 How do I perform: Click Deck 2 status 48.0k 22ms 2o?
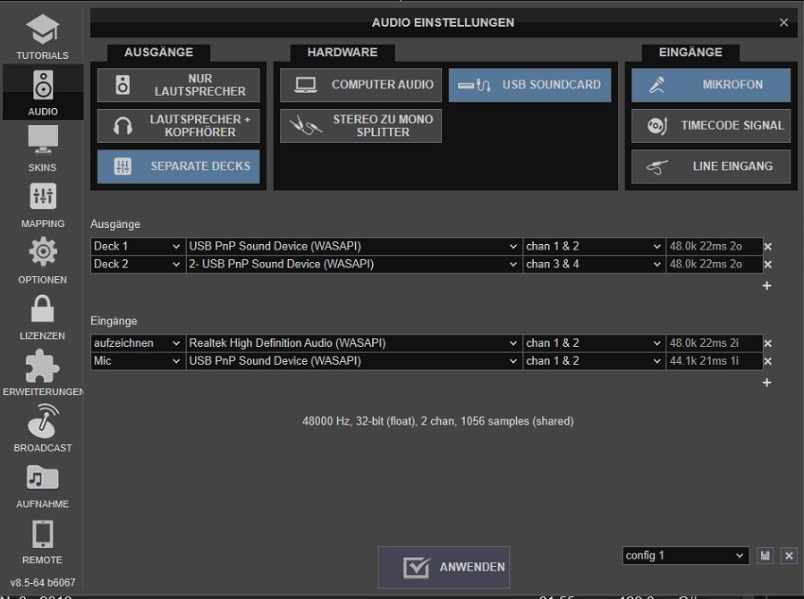click(x=715, y=265)
